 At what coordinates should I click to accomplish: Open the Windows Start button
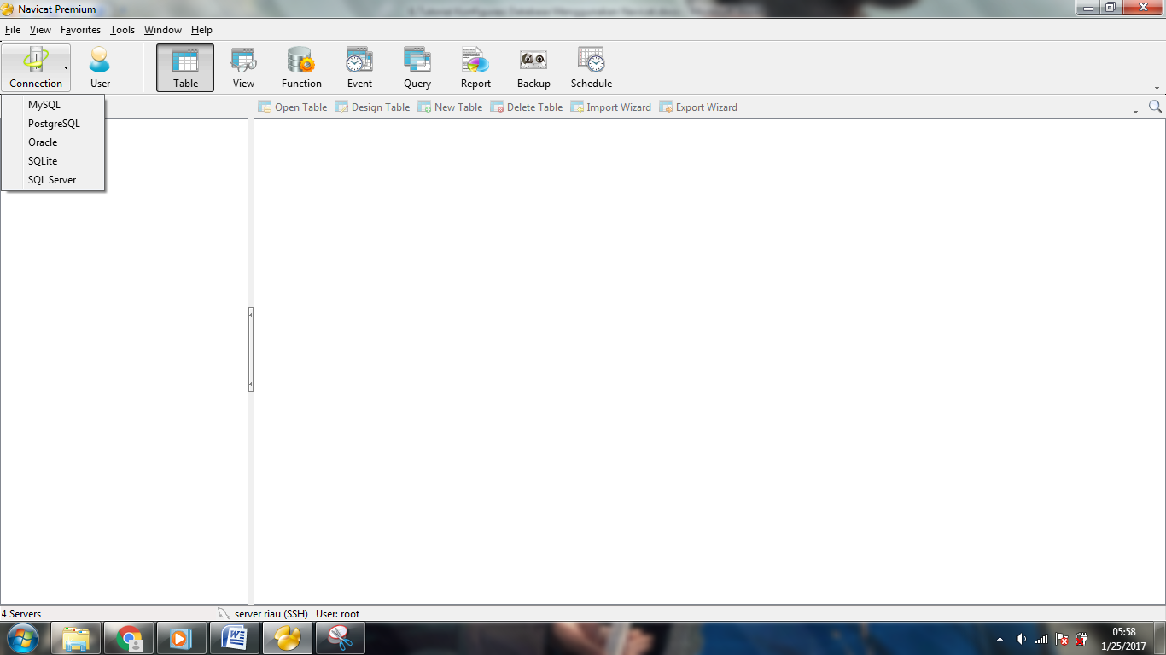(22, 638)
